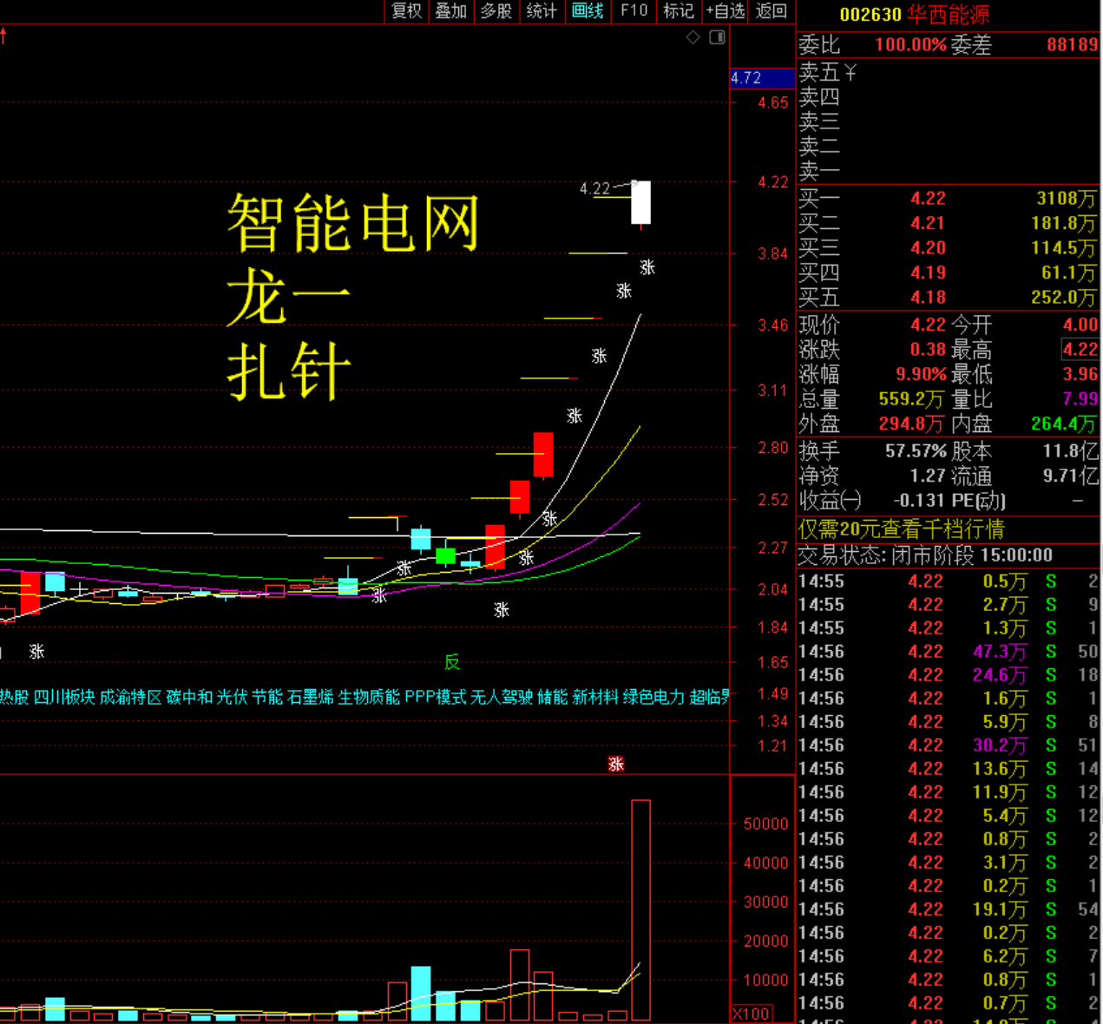The image size is (1103, 1024).
Task: Activate the 画线 drawing tool
Action: 587,12
